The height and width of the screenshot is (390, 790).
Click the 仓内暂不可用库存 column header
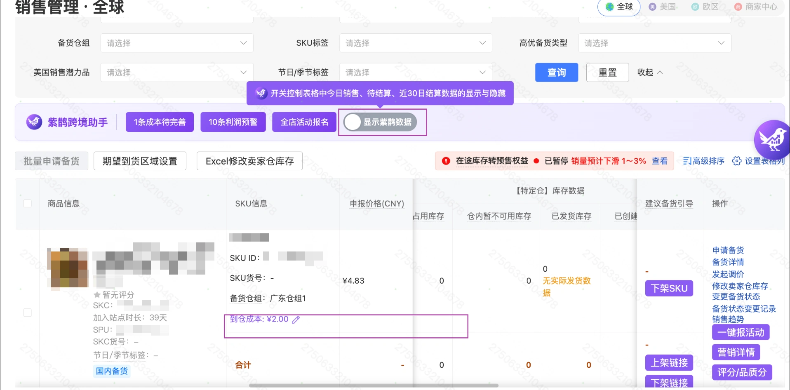tap(499, 216)
